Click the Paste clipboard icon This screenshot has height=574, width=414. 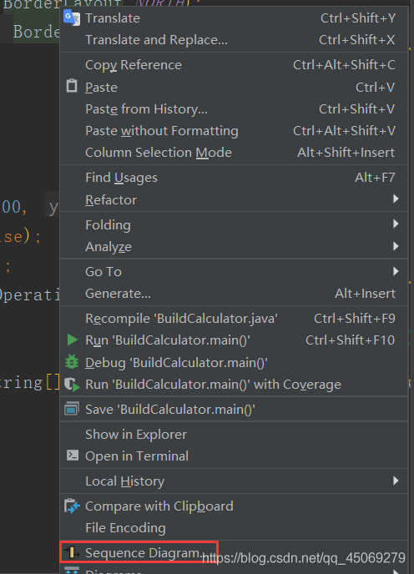click(x=72, y=86)
